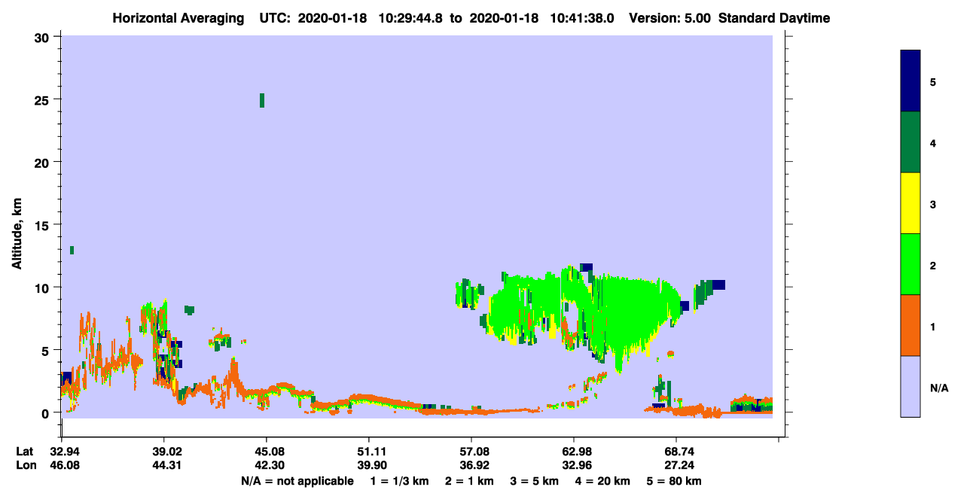
Task: Click the orange color bar segment 1
Action: click(x=910, y=325)
